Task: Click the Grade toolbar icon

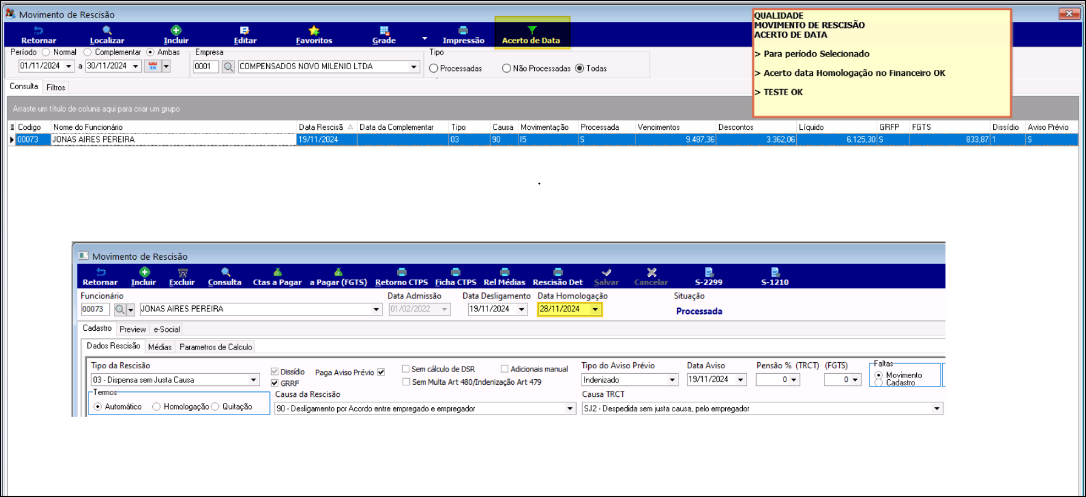Action: [x=384, y=35]
